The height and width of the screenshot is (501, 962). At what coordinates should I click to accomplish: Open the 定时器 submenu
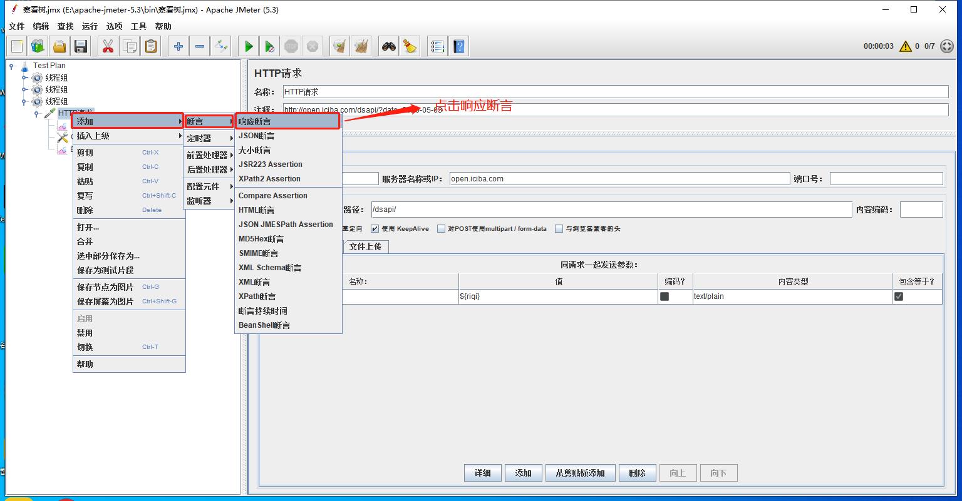tap(209, 138)
